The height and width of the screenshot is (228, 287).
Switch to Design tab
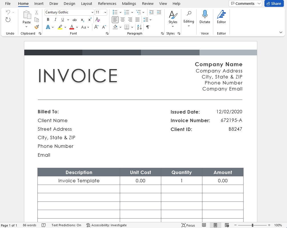[69, 3]
